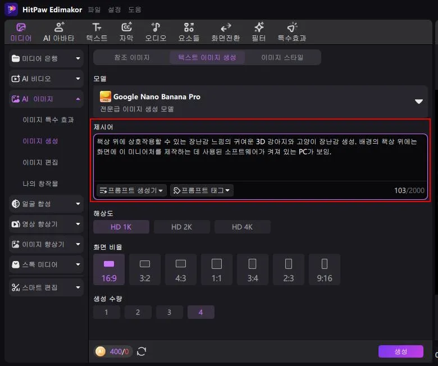The image size is (438, 366).
Task: Set generation quantity to 2
Action: click(138, 312)
